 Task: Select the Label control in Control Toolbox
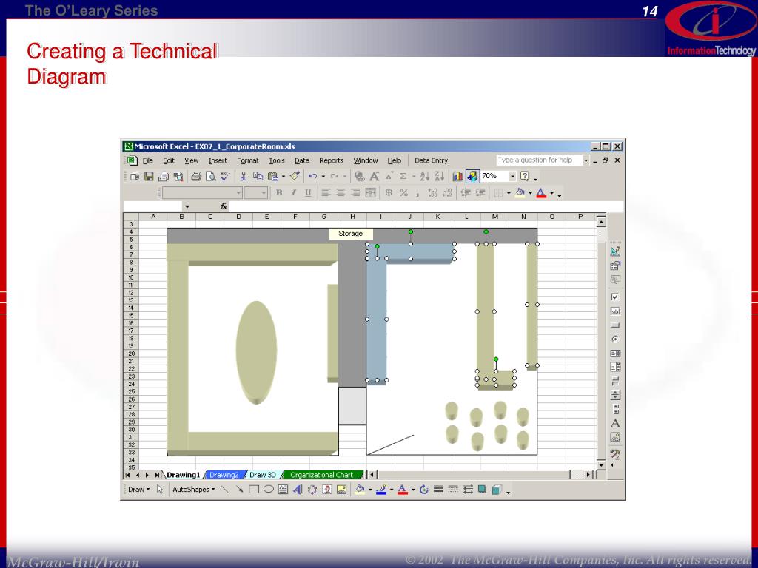pos(615,424)
